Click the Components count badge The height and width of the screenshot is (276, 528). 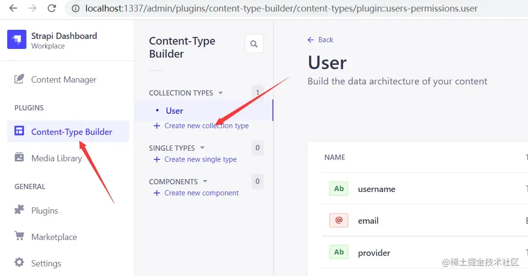click(x=258, y=181)
